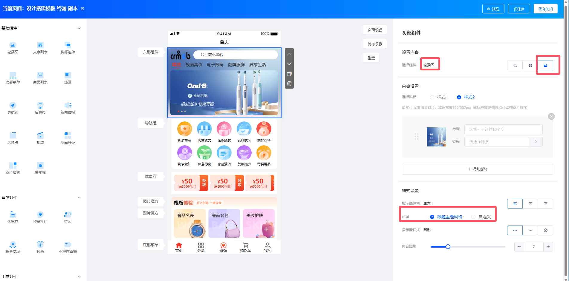This screenshot has height=281, width=569.
Task: Collapse the 营销组件 section
Action: 79,198
